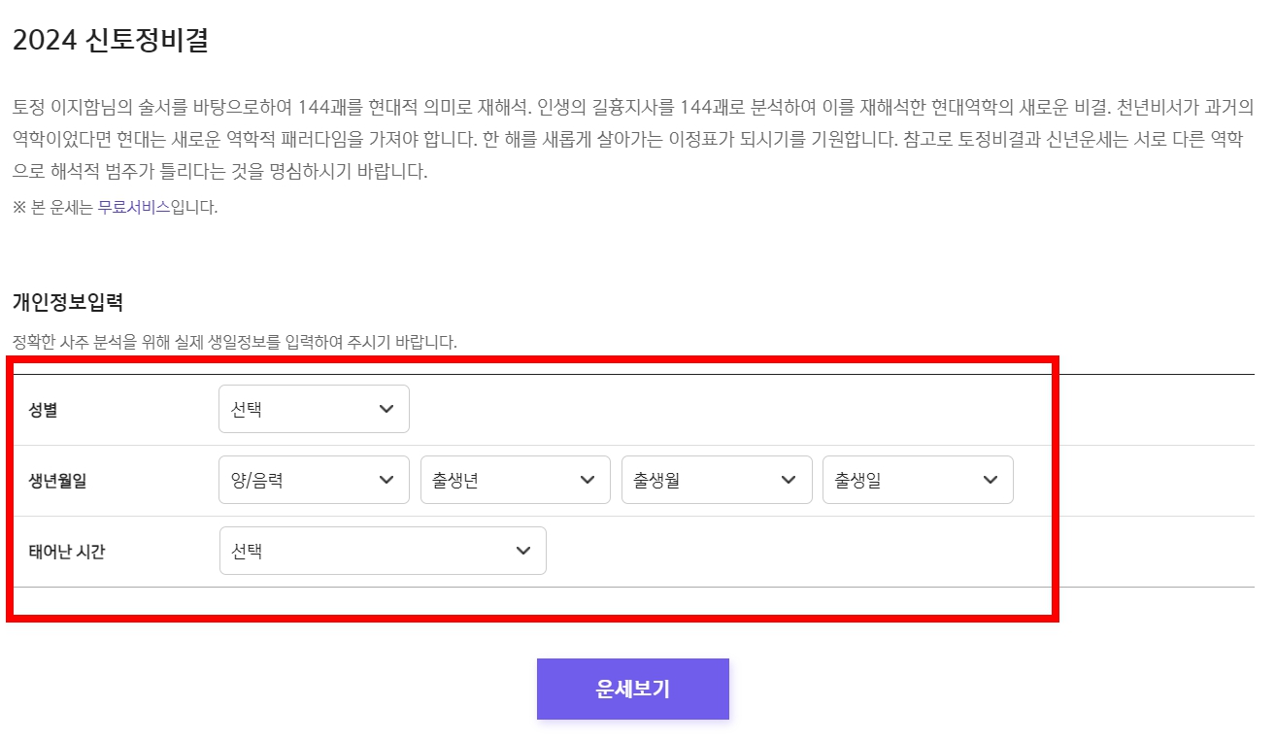Click the chevron icon on the birth time selector

[x=524, y=550]
